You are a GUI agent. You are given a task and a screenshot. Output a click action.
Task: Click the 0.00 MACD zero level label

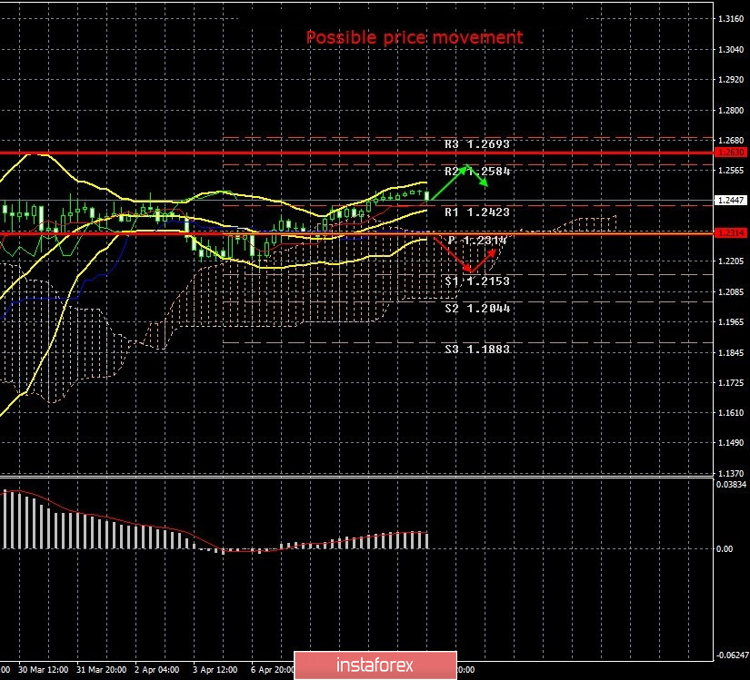tap(725, 549)
